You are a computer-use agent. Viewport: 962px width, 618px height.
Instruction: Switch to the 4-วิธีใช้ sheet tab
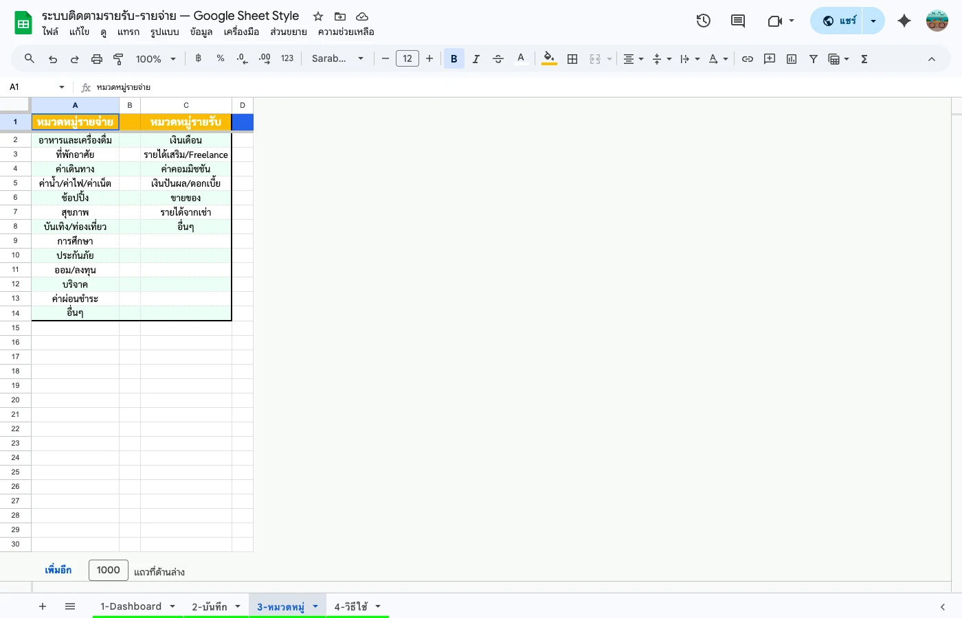pos(352,606)
